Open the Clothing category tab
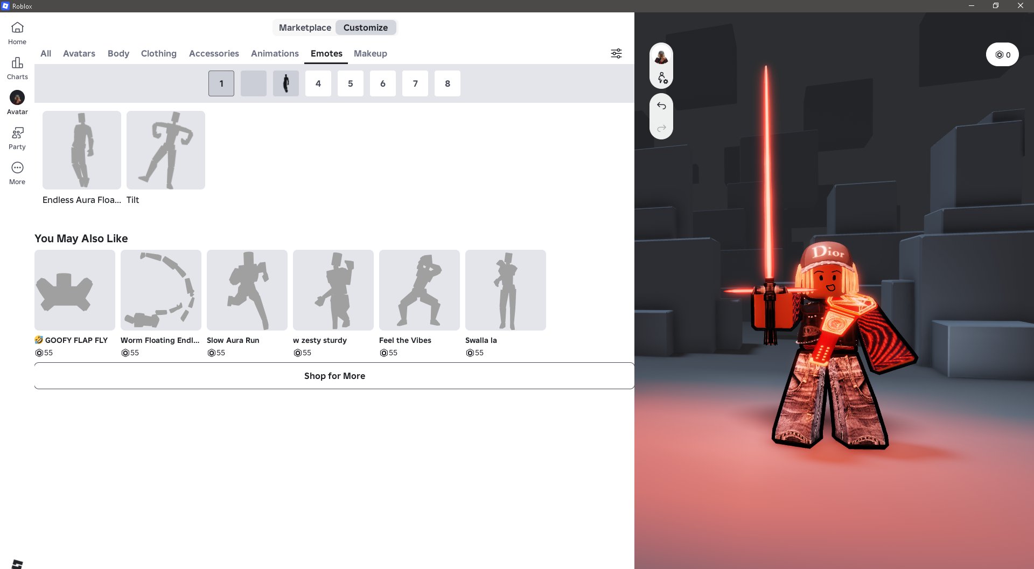Image resolution: width=1034 pixels, height=569 pixels. [x=159, y=53]
